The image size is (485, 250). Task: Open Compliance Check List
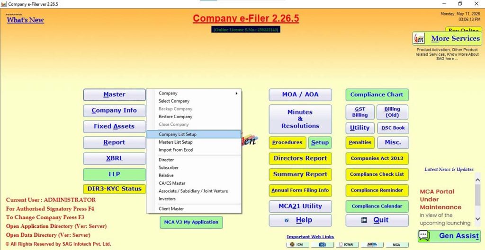pos(377,174)
